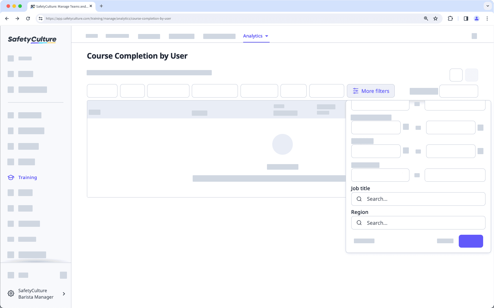The width and height of the screenshot is (494, 308).
Task: Open the side panel icon in the browser toolbar
Action: point(465,18)
